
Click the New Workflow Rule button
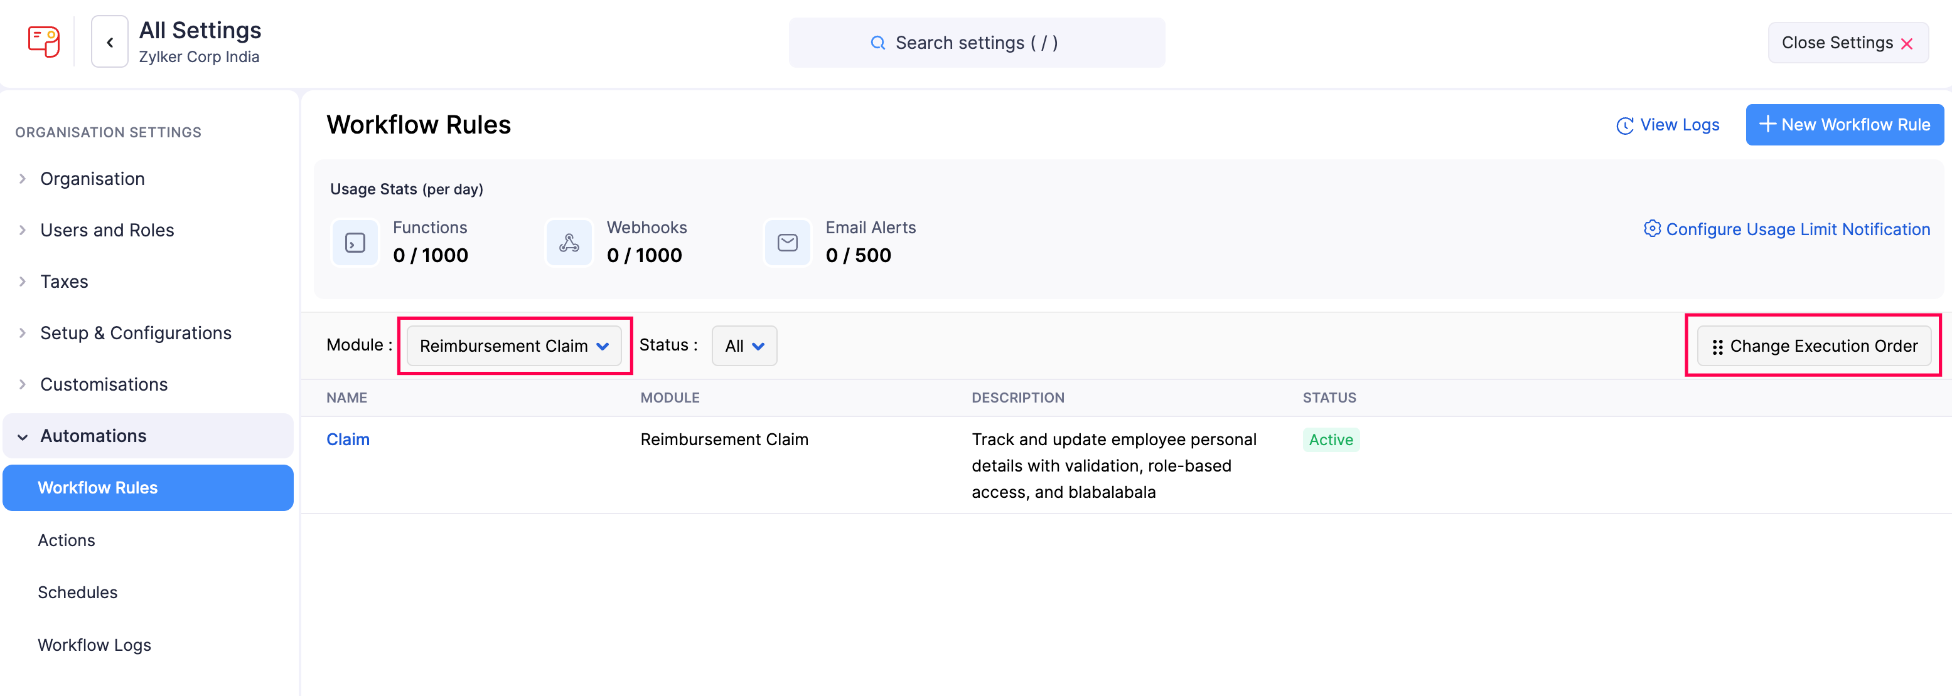point(1845,124)
